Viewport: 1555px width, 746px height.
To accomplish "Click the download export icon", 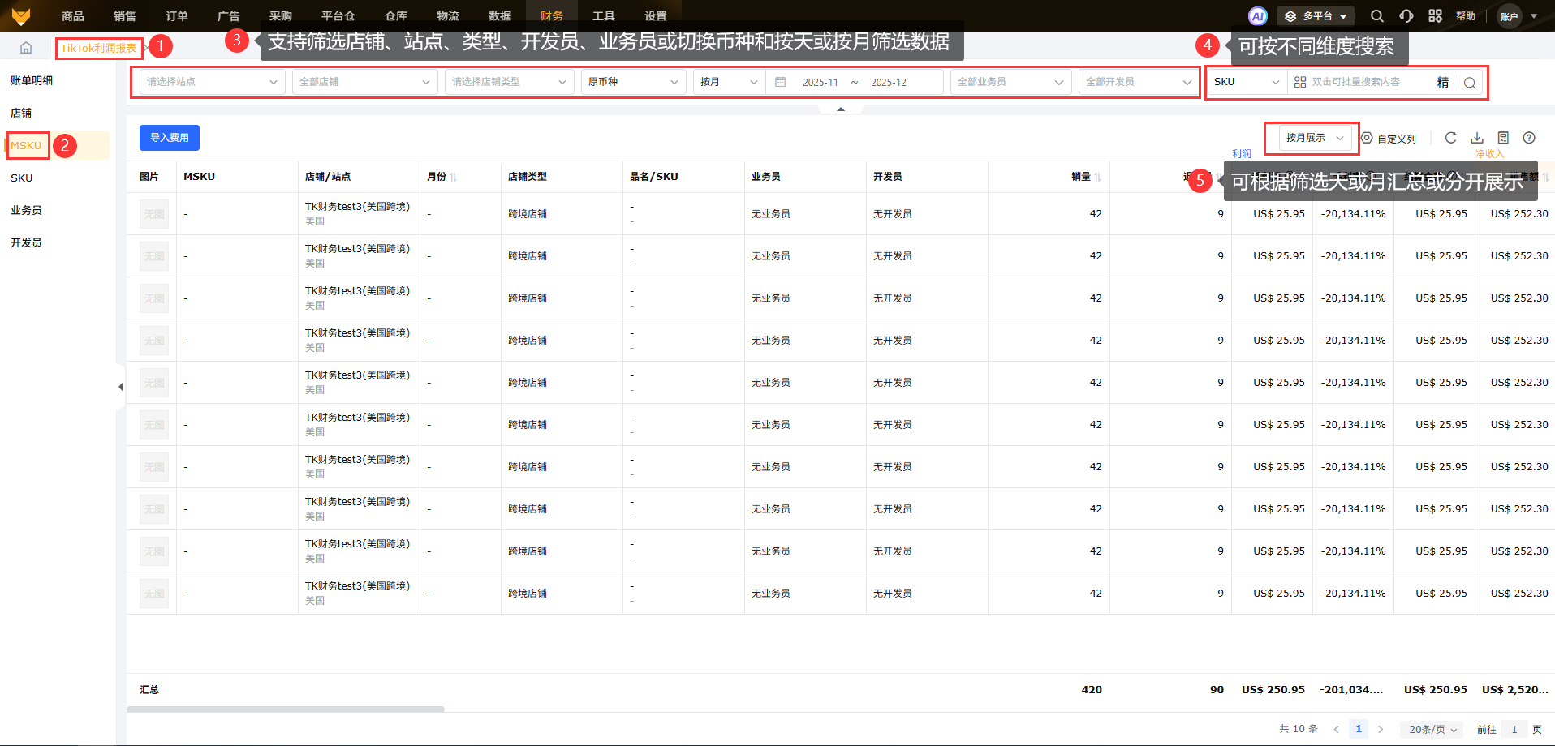I will [x=1477, y=138].
